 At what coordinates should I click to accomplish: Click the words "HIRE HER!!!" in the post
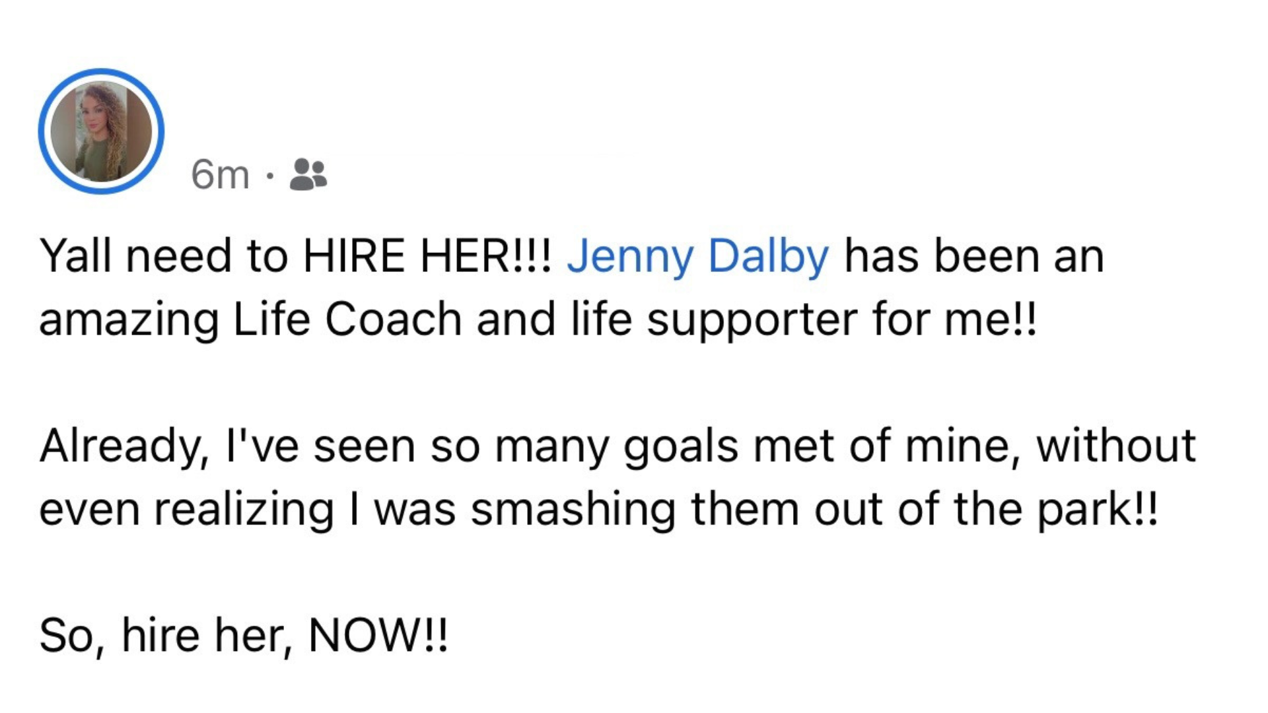(x=427, y=256)
